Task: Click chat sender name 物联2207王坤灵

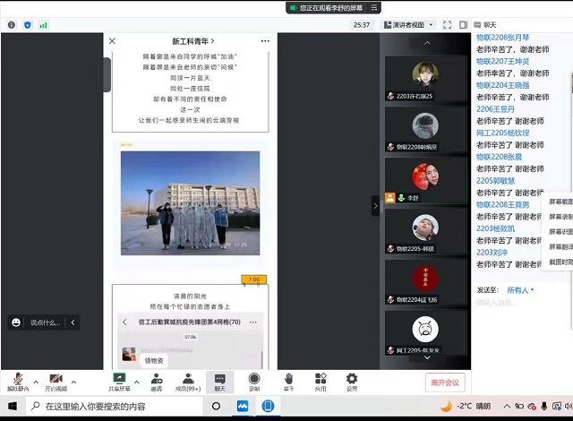Action: click(x=502, y=61)
